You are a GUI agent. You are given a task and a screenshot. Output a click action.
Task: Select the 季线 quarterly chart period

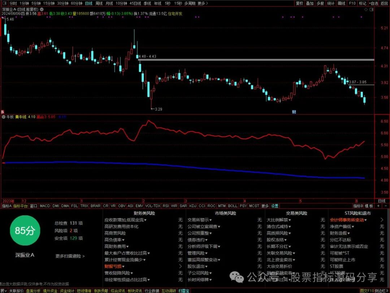(x=147, y=3)
